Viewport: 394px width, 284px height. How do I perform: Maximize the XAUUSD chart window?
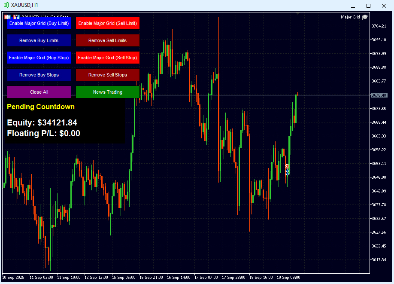tap(368, 6)
